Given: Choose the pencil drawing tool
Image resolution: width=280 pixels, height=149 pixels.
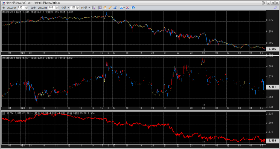Looking at the screenshot, I should 110,8.
